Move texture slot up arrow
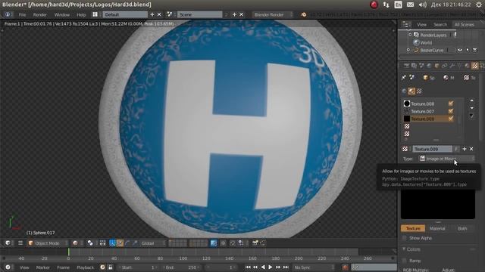485x272 pixels. point(471,100)
